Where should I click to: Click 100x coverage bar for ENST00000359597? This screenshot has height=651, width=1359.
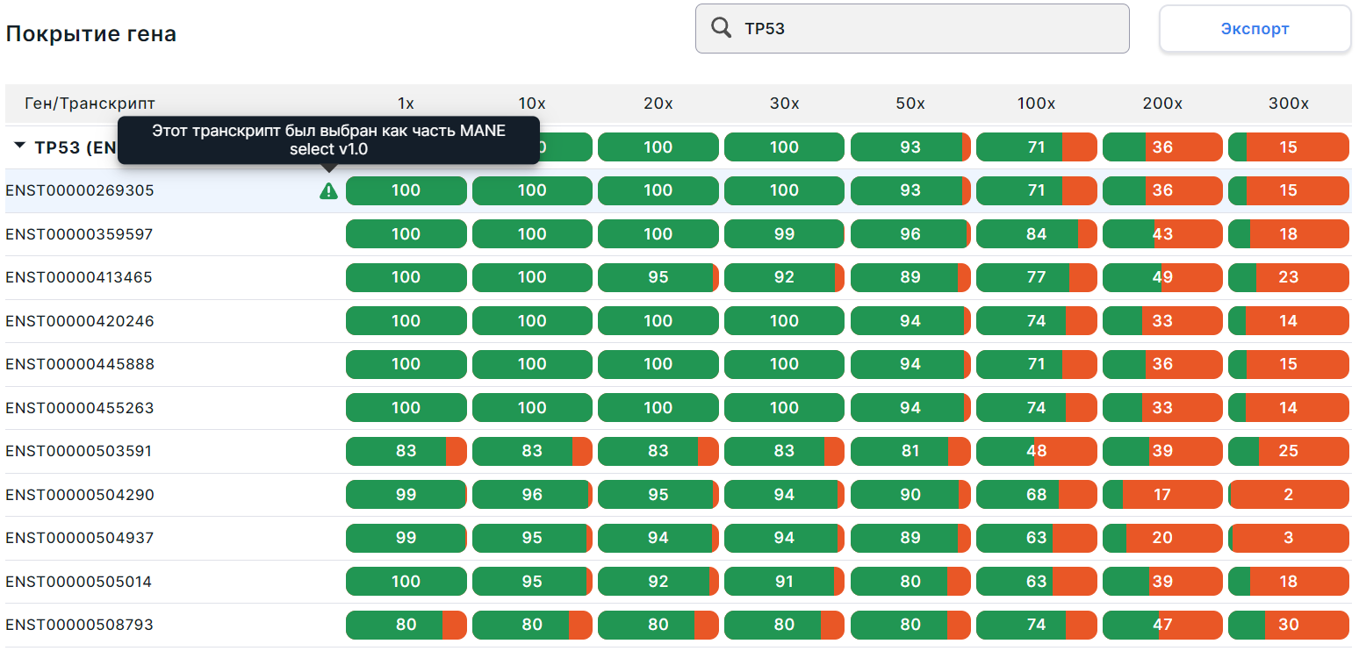coord(1036,234)
